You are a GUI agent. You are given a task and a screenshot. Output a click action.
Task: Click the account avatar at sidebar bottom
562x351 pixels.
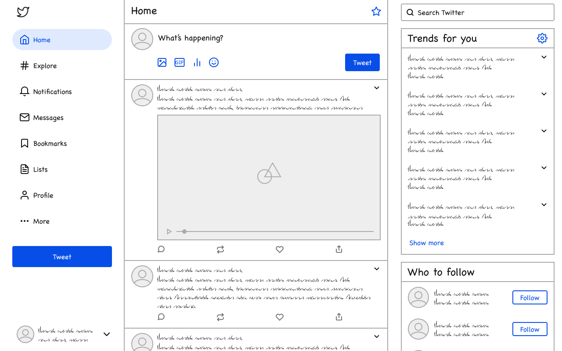pyautogui.click(x=25, y=334)
